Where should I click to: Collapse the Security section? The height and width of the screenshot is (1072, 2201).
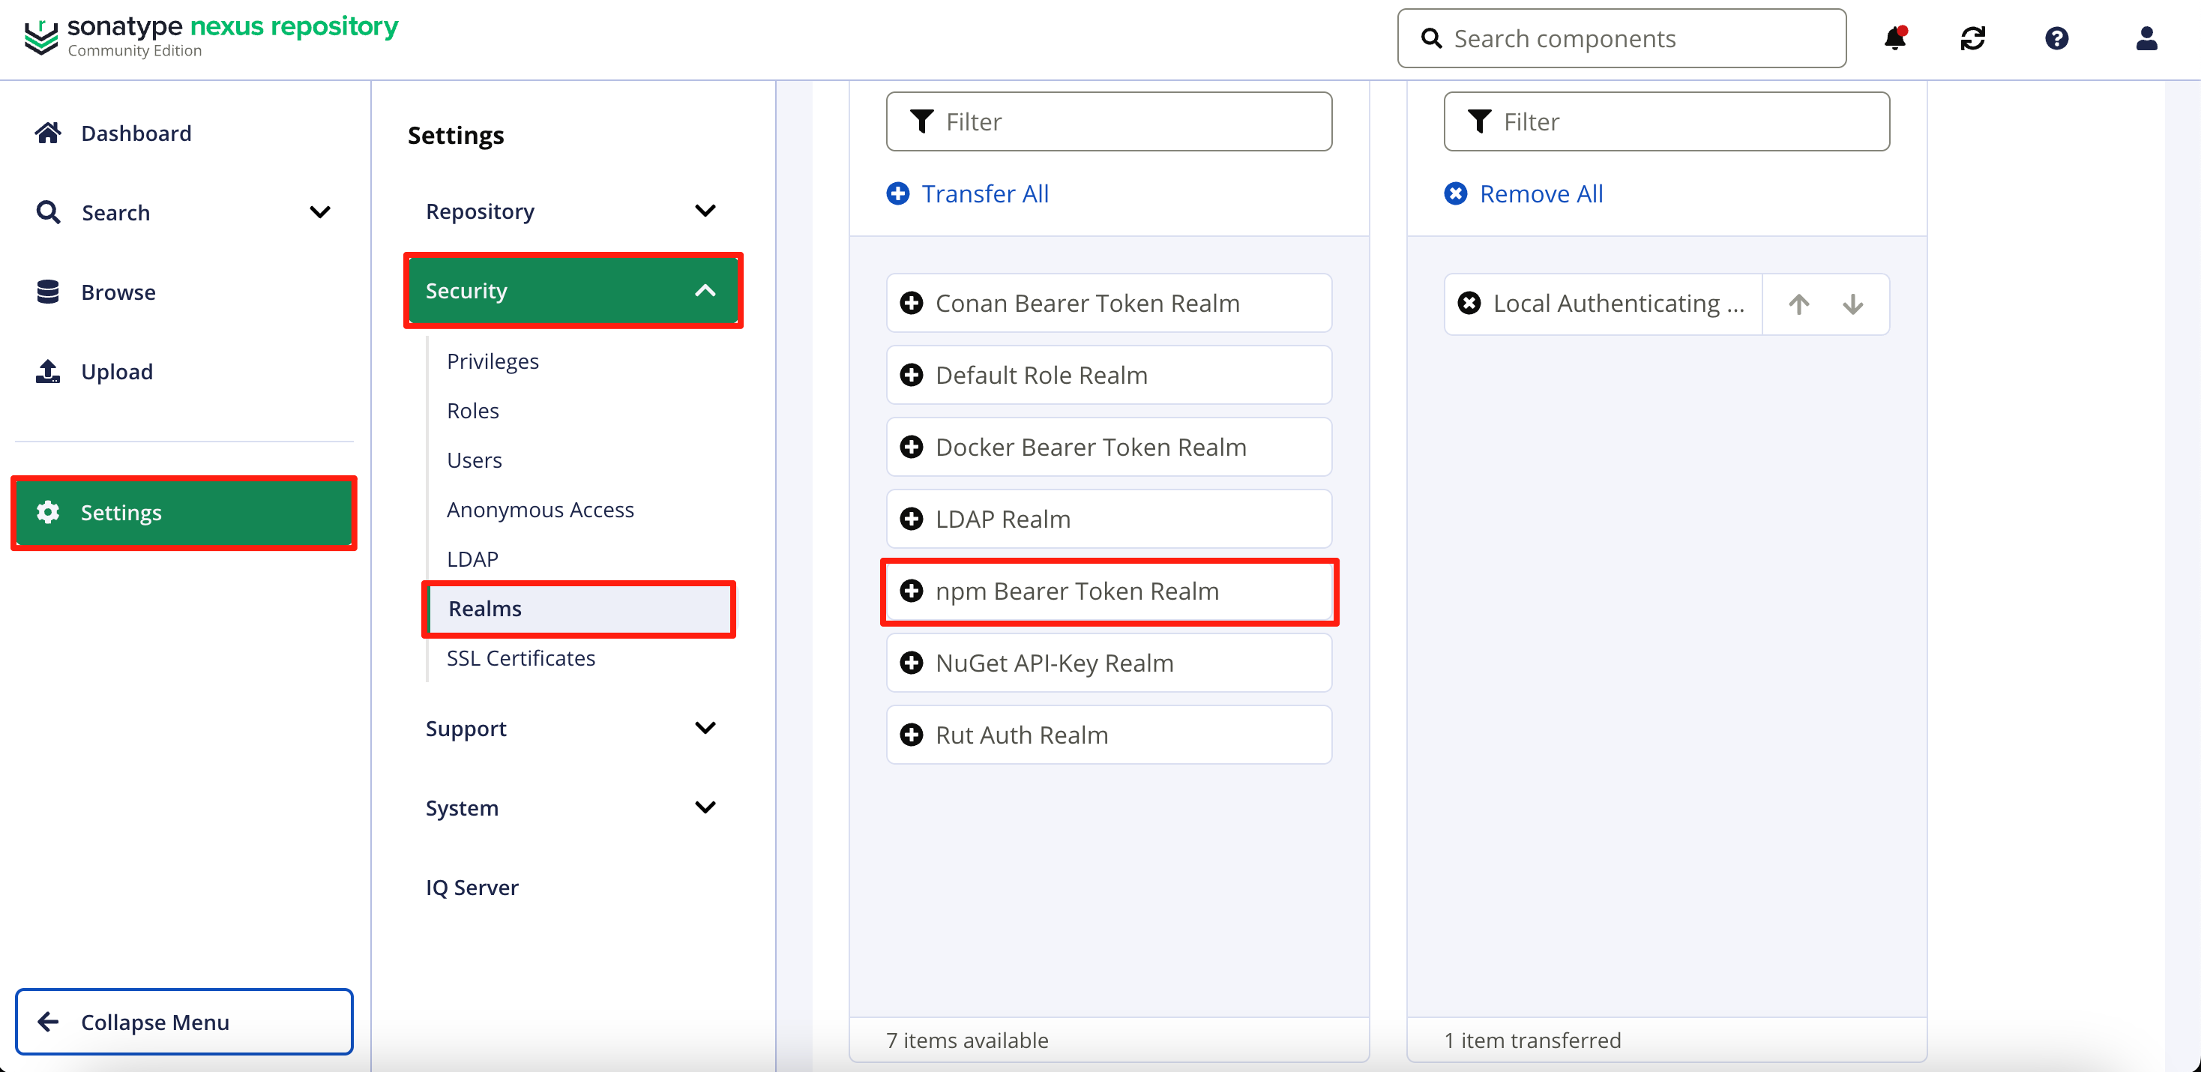click(704, 290)
